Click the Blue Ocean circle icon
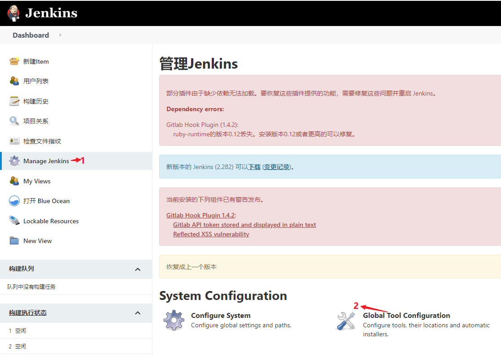 click(14, 201)
